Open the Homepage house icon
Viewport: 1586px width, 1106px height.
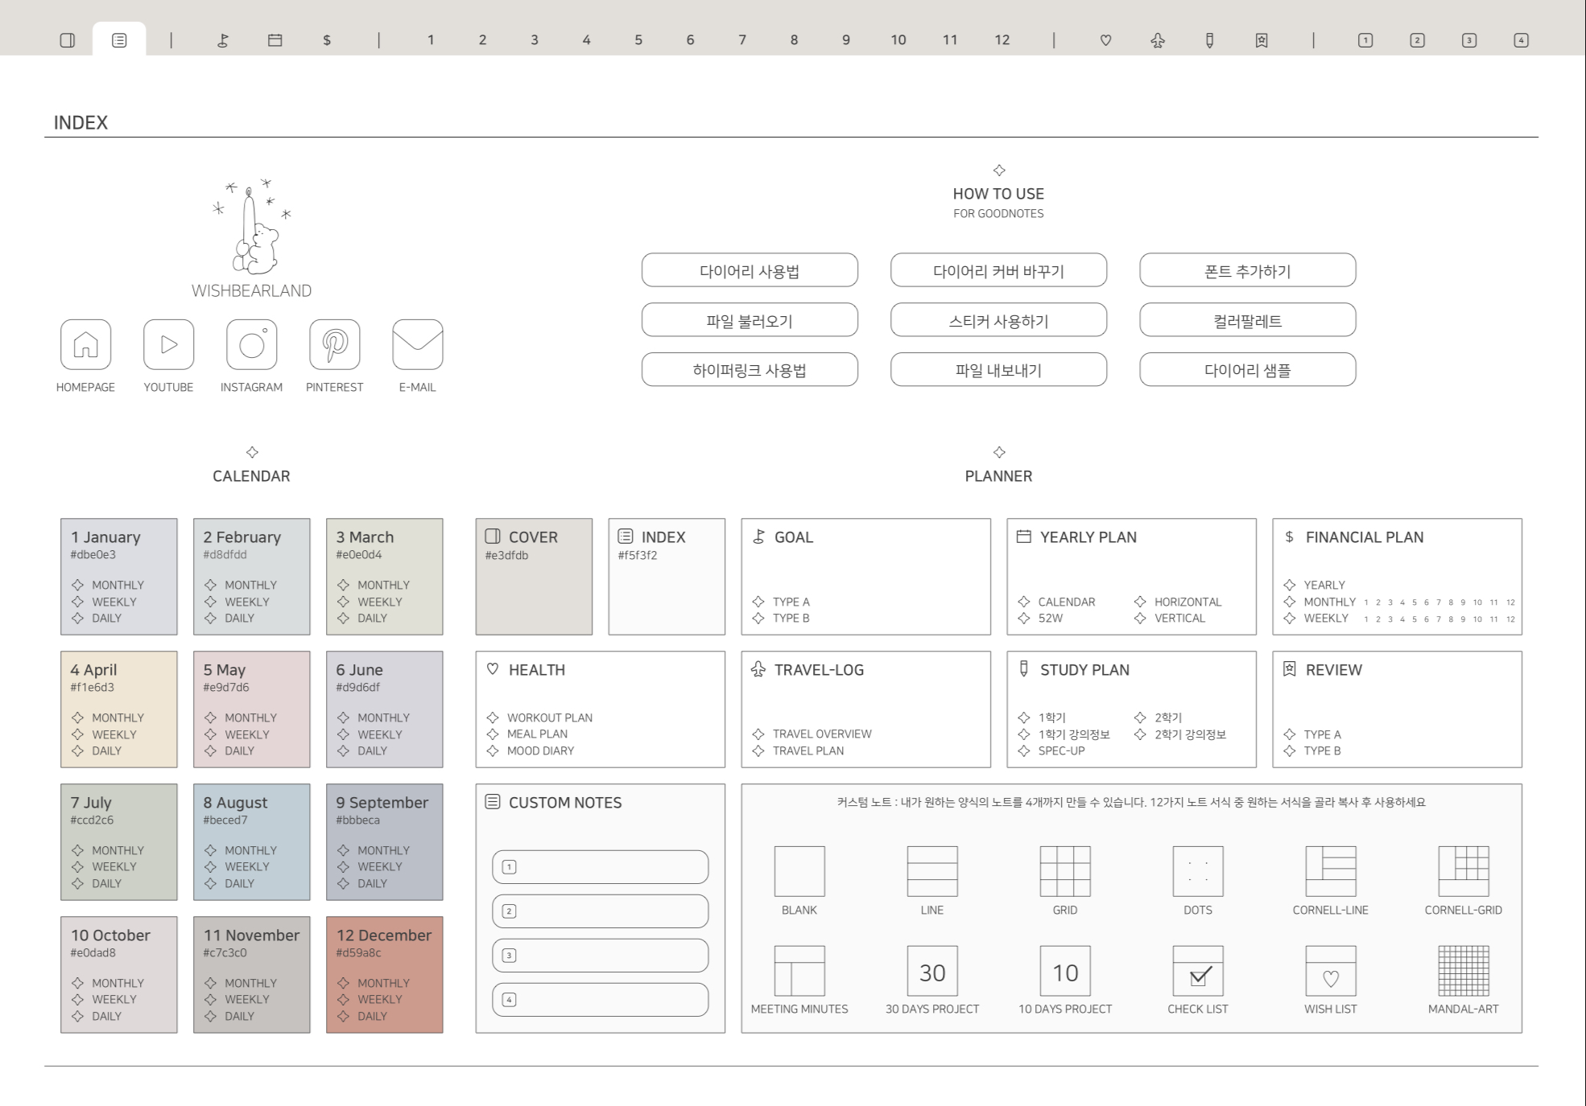click(x=85, y=344)
